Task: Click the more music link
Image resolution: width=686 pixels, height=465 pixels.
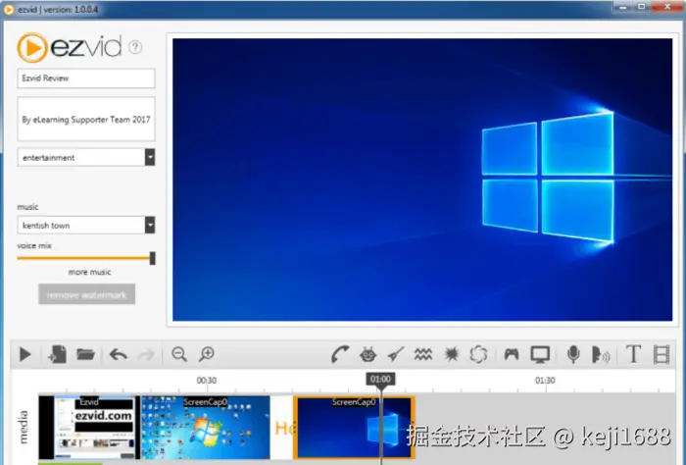Action: (89, 272)
